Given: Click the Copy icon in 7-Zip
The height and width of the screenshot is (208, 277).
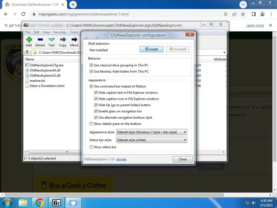Looking at the screenshot, I should (x=63, y=39).
